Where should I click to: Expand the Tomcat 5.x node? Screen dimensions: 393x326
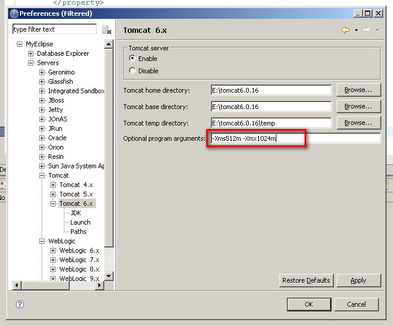pos(53,194)
